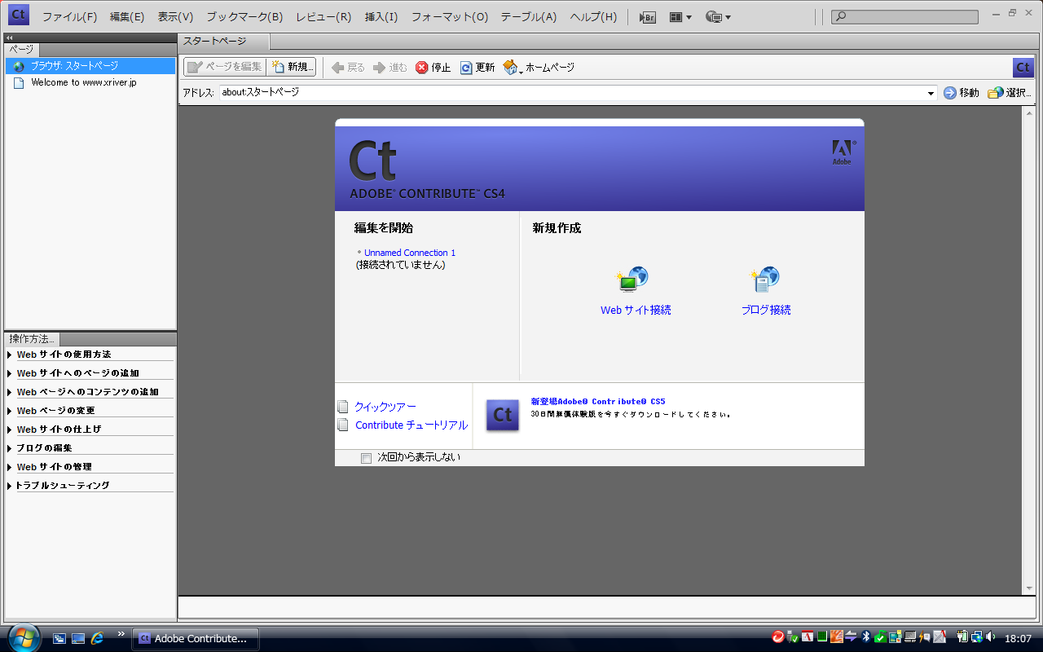1043x652 pixels.
Task: Open the フォーマット(O) menu
Action: coord(449,17)
